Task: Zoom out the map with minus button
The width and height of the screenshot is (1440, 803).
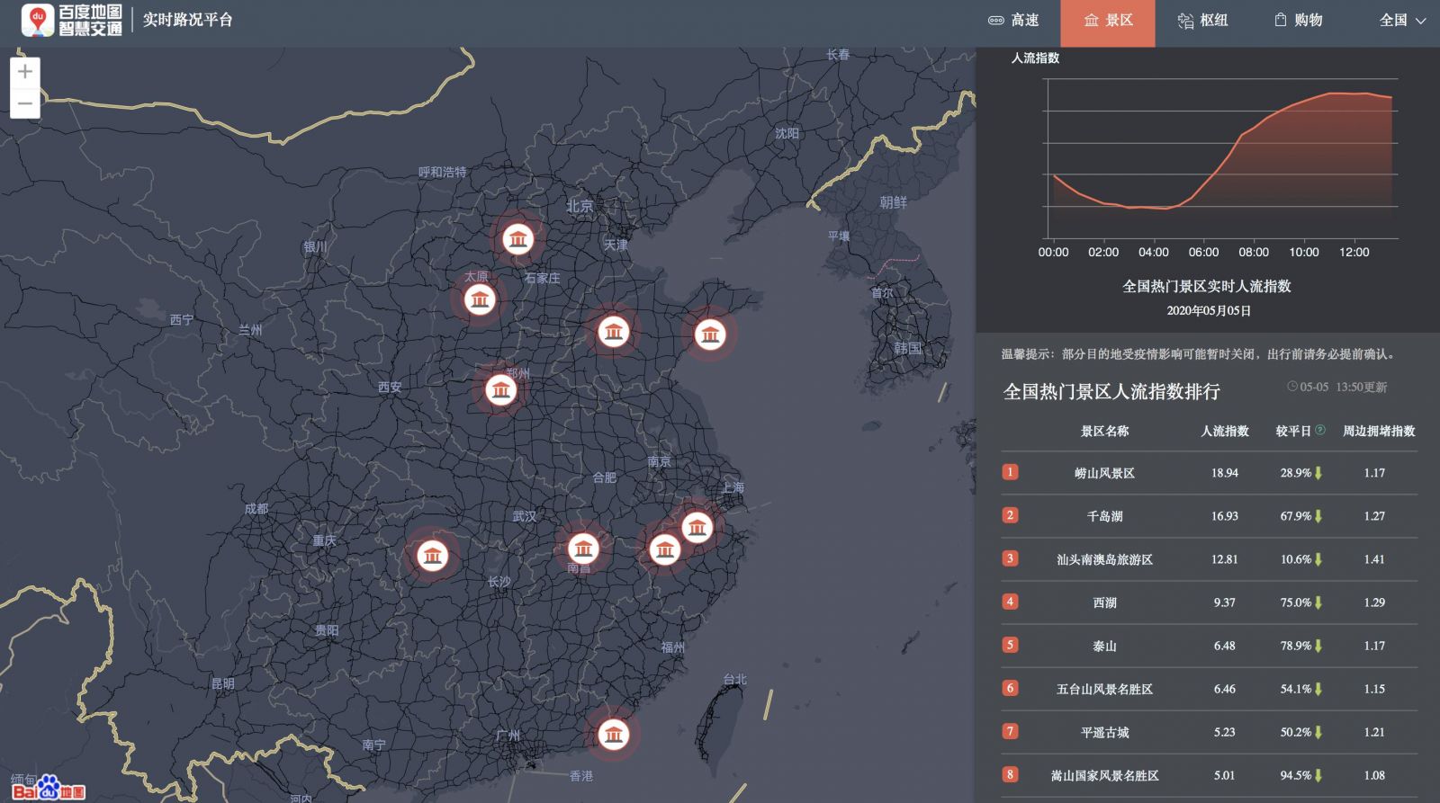Action: (x=25, y=103)
